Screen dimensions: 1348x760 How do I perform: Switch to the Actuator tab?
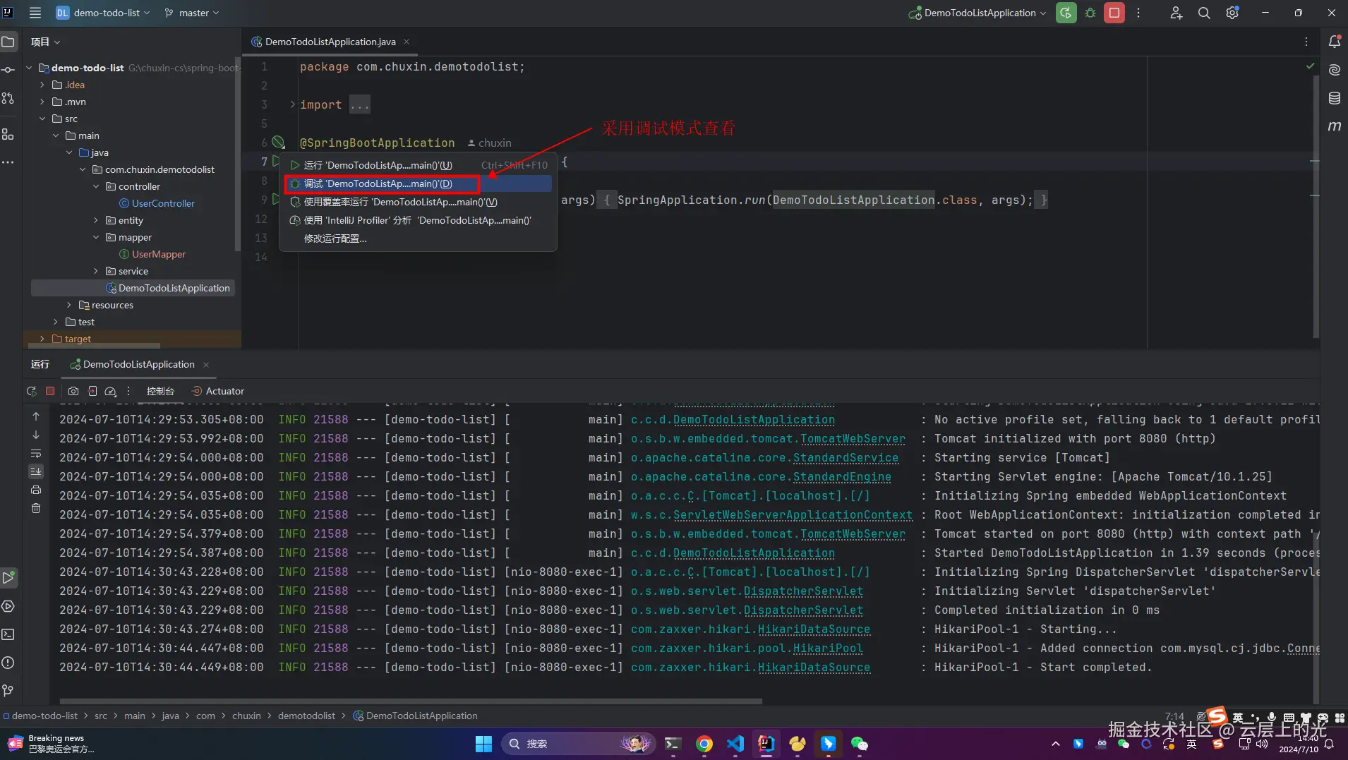218,391
